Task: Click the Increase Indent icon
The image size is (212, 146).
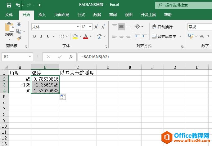Action: (x=145, y=36)
